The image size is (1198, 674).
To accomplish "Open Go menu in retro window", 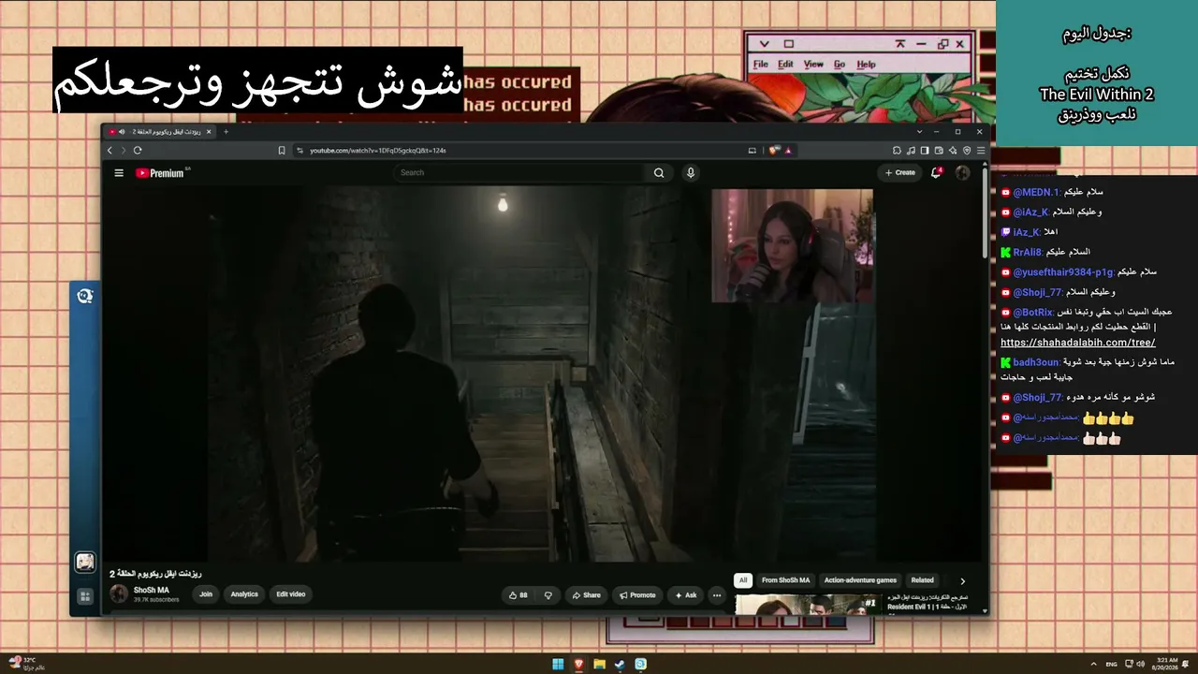I will point(840,65).
